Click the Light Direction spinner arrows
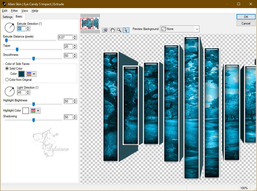This screenshot has width=257, height=191. pos(28,93)
